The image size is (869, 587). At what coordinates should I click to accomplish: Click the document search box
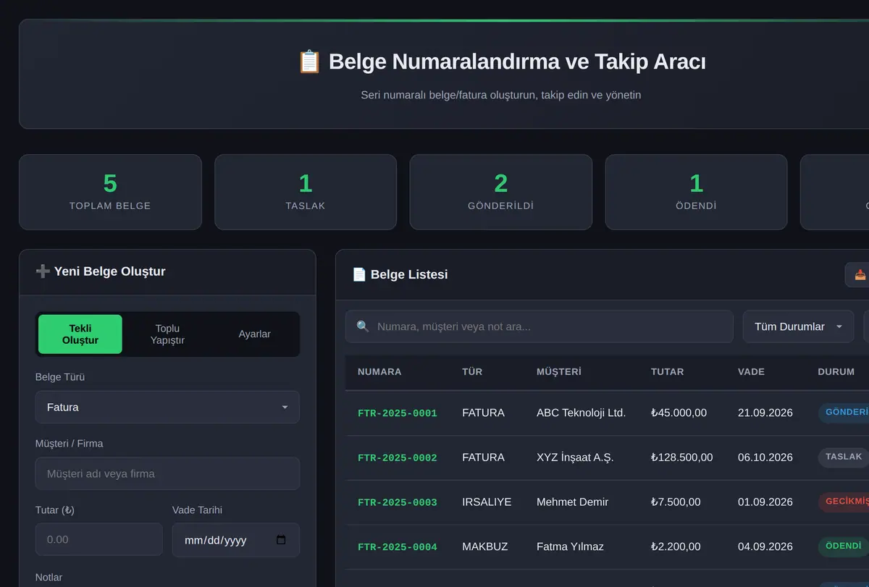(x=540, y=326)
